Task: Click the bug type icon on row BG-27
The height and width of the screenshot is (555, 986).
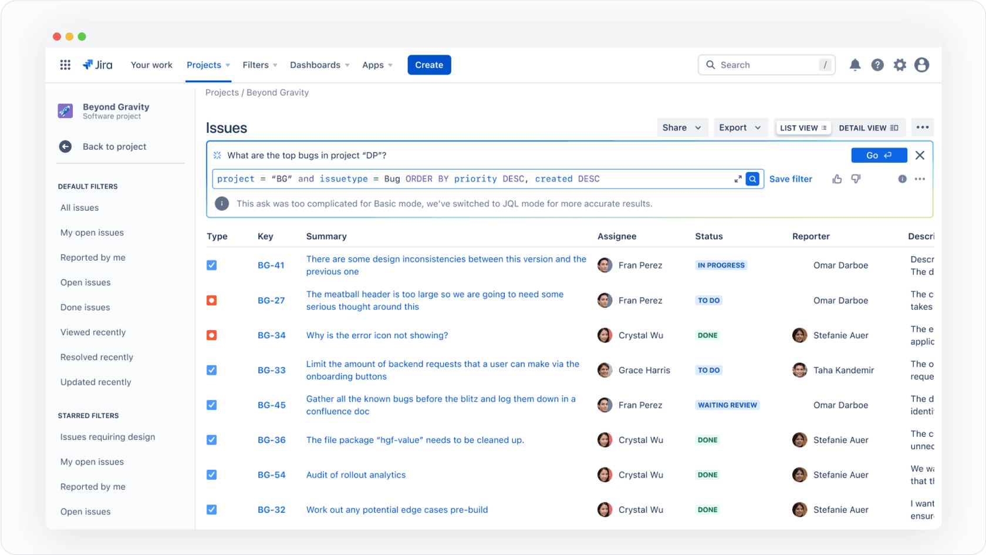Action: click(211, 300)
